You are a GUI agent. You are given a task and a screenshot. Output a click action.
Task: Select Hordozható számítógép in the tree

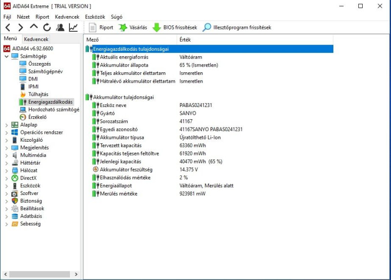(x=54, y=109)
